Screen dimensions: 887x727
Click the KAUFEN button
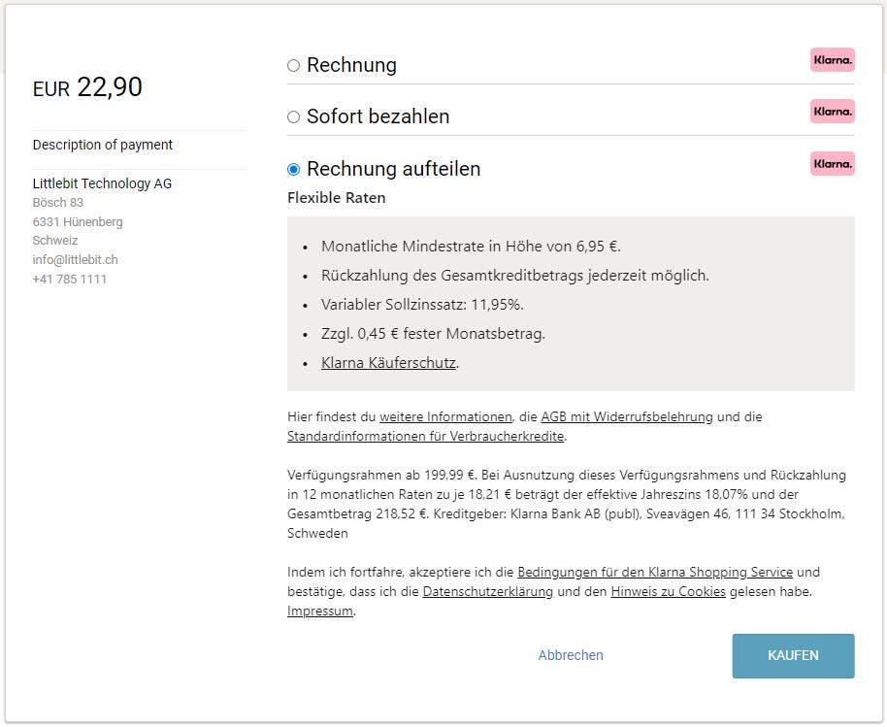(x=793, y=656)
